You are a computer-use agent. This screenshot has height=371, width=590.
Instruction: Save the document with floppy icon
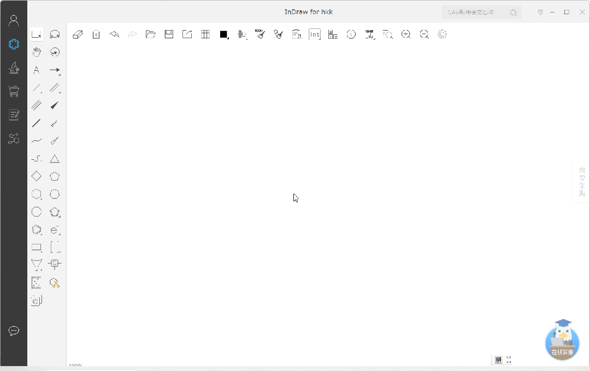click(169, 34)
